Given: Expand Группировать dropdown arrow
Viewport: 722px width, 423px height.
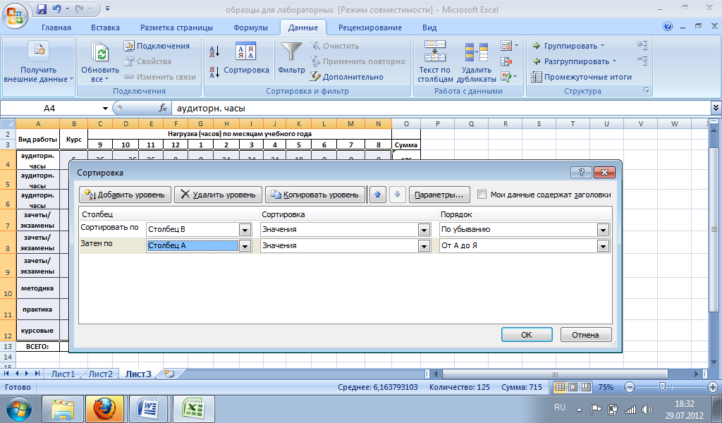Looking at the screenshot, I should tap(602, 46).
